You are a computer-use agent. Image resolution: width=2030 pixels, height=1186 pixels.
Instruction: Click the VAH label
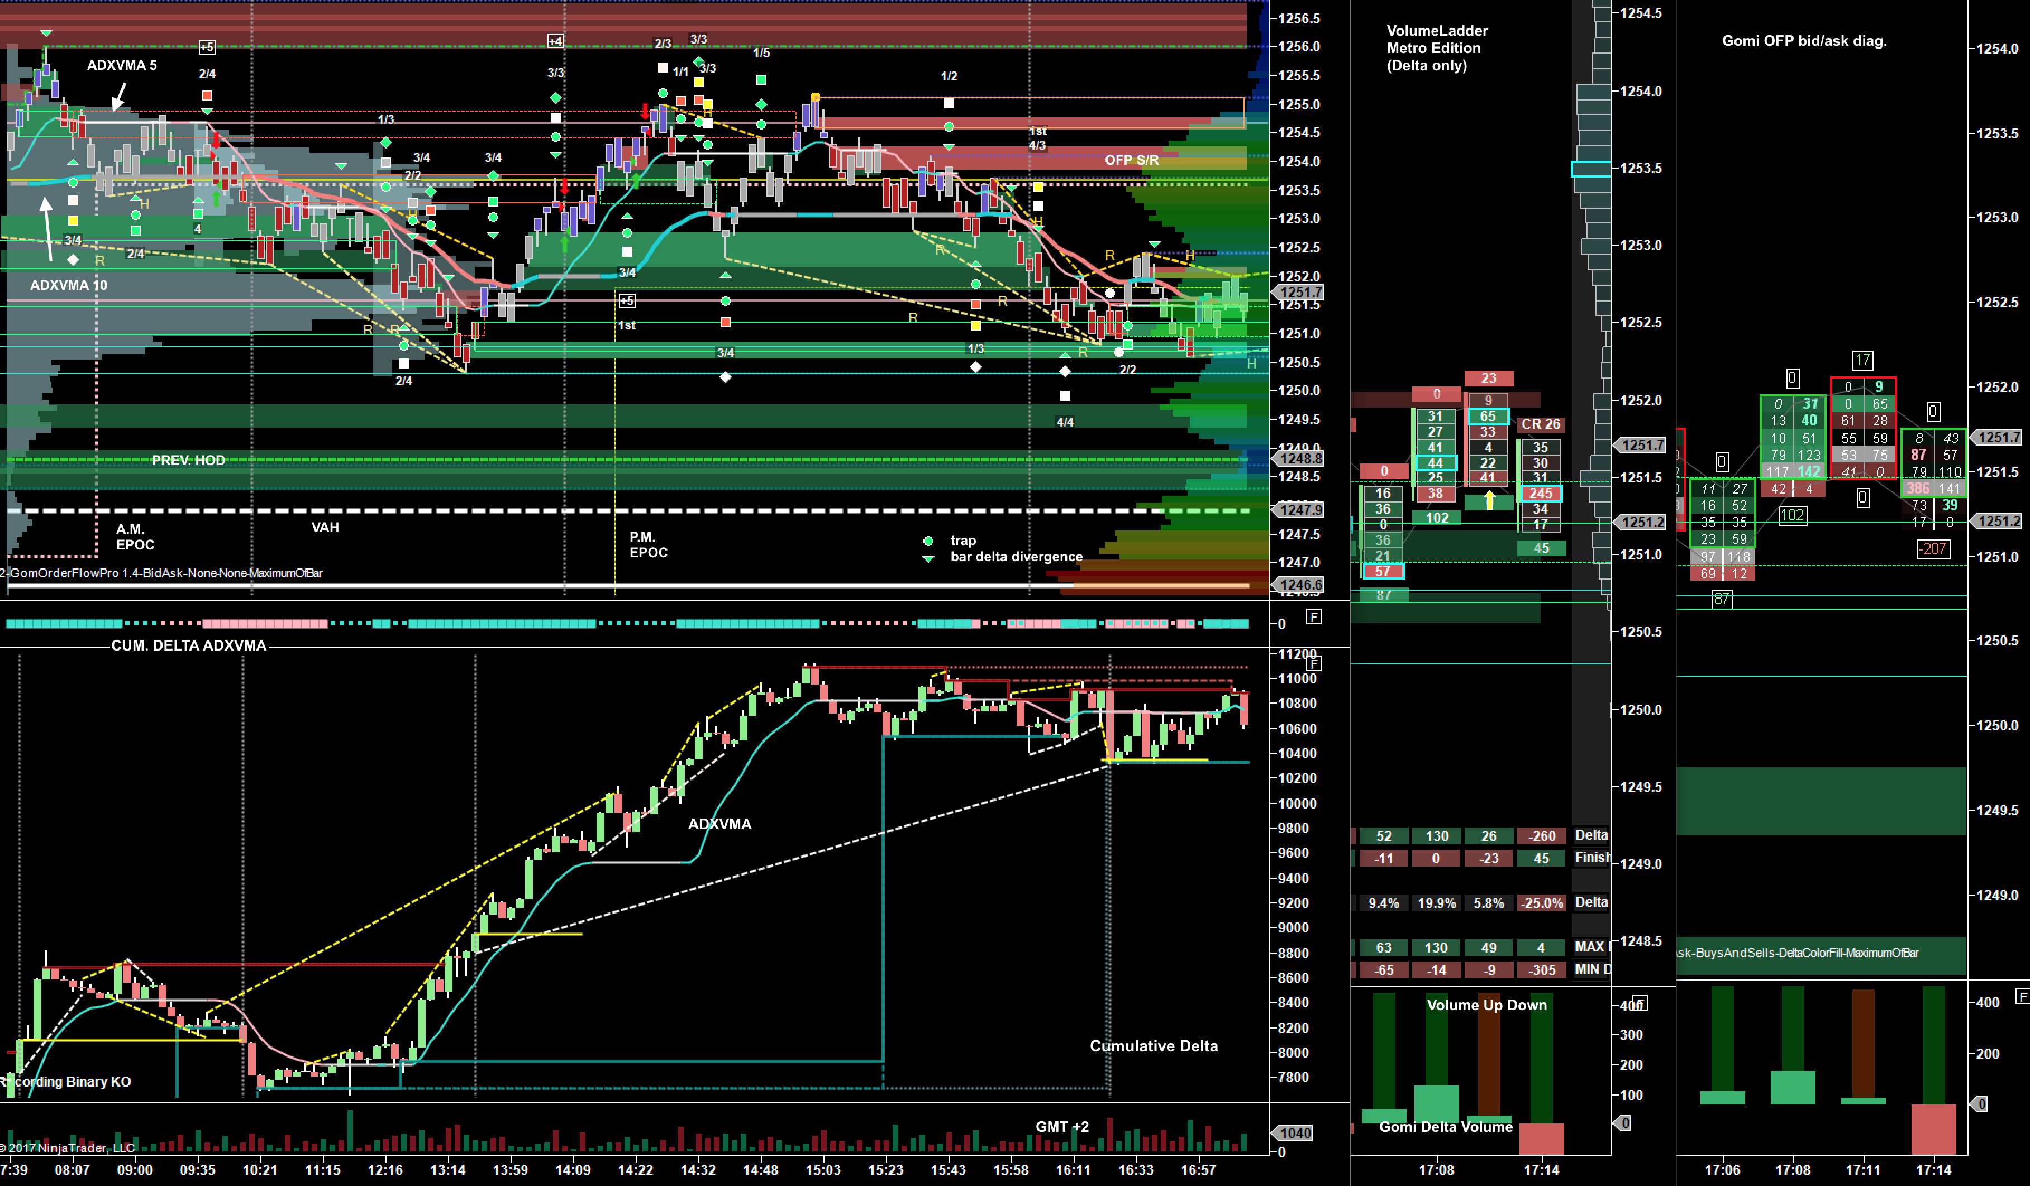click(x=326, y=527)
